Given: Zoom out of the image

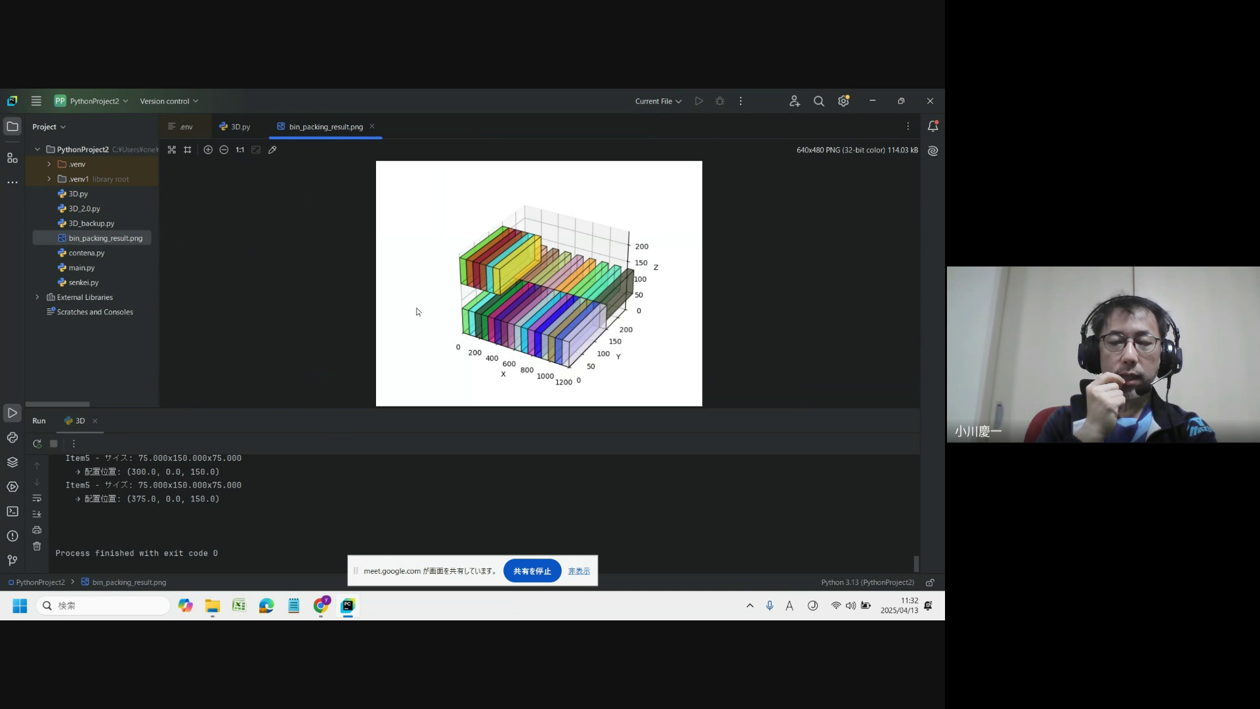Looking at the screenshot, I should click(x=224, y=150).
